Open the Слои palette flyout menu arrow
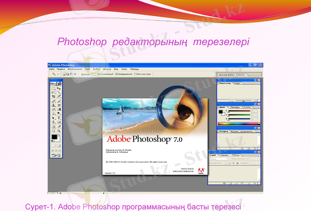The image size is (311, 211). 259,155
